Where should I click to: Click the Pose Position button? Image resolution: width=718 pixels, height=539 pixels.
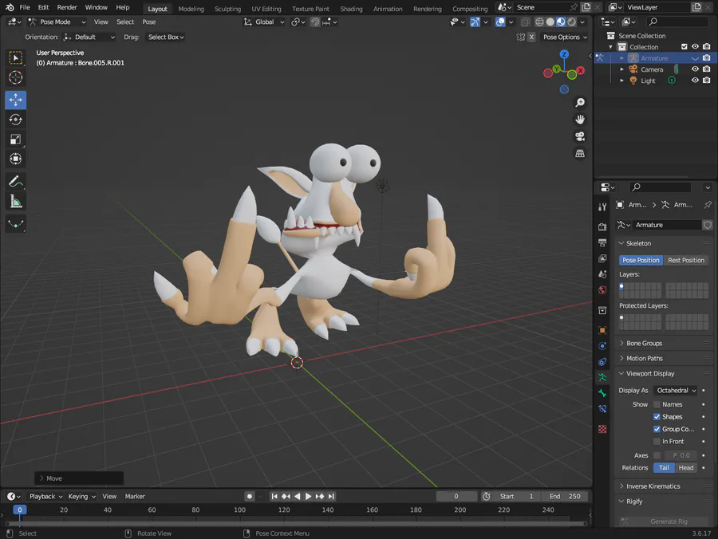click(641, 260)
